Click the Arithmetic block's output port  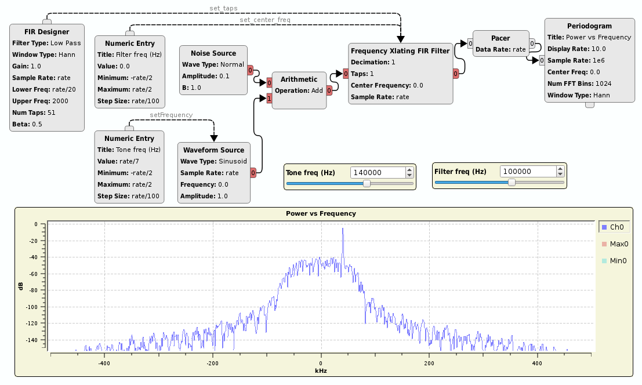(x=329, y=90)
